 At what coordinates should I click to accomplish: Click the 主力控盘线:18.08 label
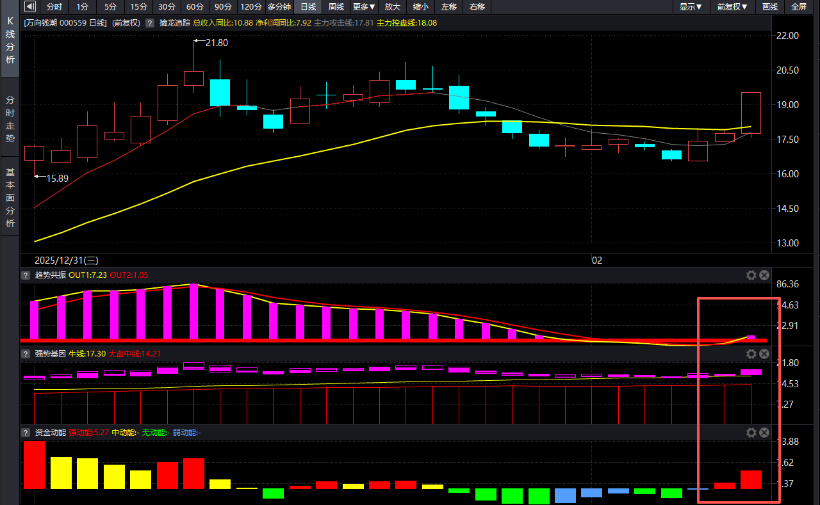(407, 23)
